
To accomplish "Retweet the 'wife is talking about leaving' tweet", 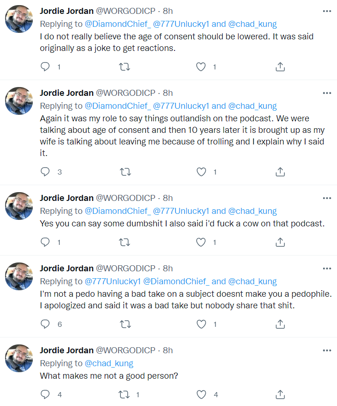I will 125,172.
